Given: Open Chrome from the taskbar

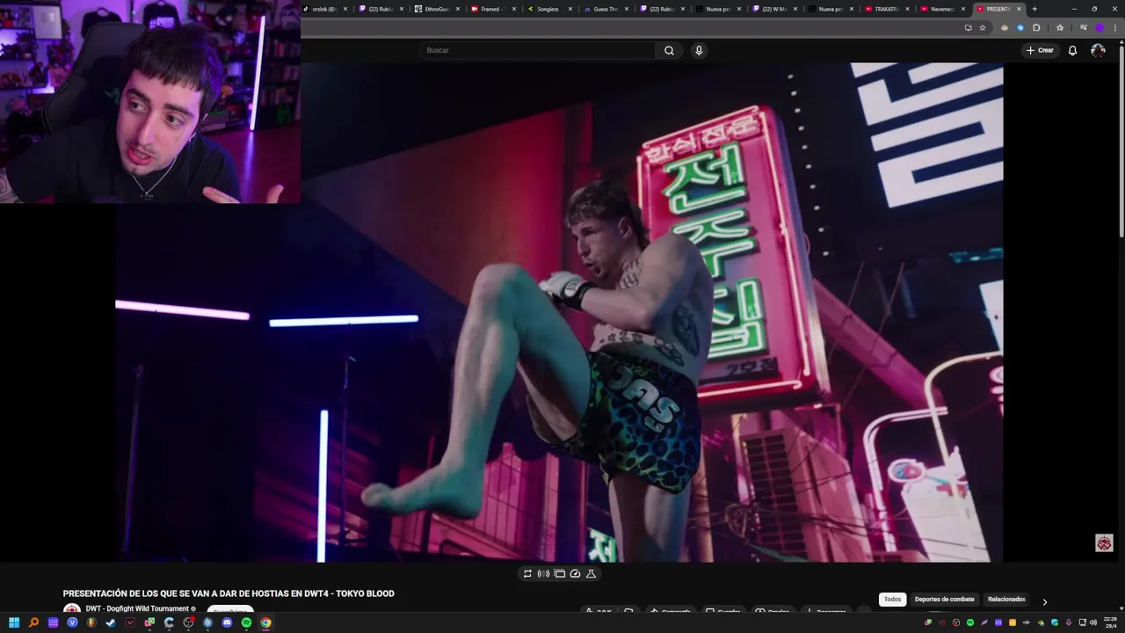Looking at the screenshot, I should [265, 622].
